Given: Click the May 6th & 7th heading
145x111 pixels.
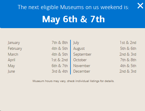Looking at the screenshot, I should point(73,19).
